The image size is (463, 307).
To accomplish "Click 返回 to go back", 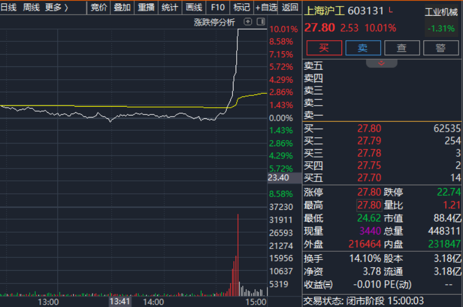I will [290, 7].
